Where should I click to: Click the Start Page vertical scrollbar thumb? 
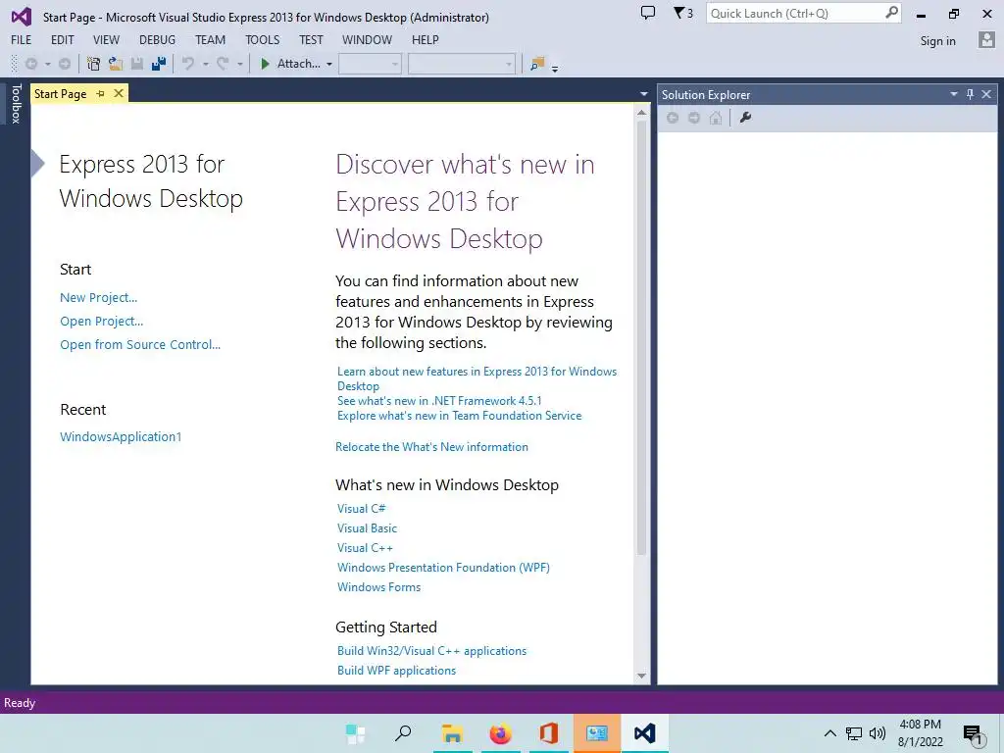[x=641, y=337]
